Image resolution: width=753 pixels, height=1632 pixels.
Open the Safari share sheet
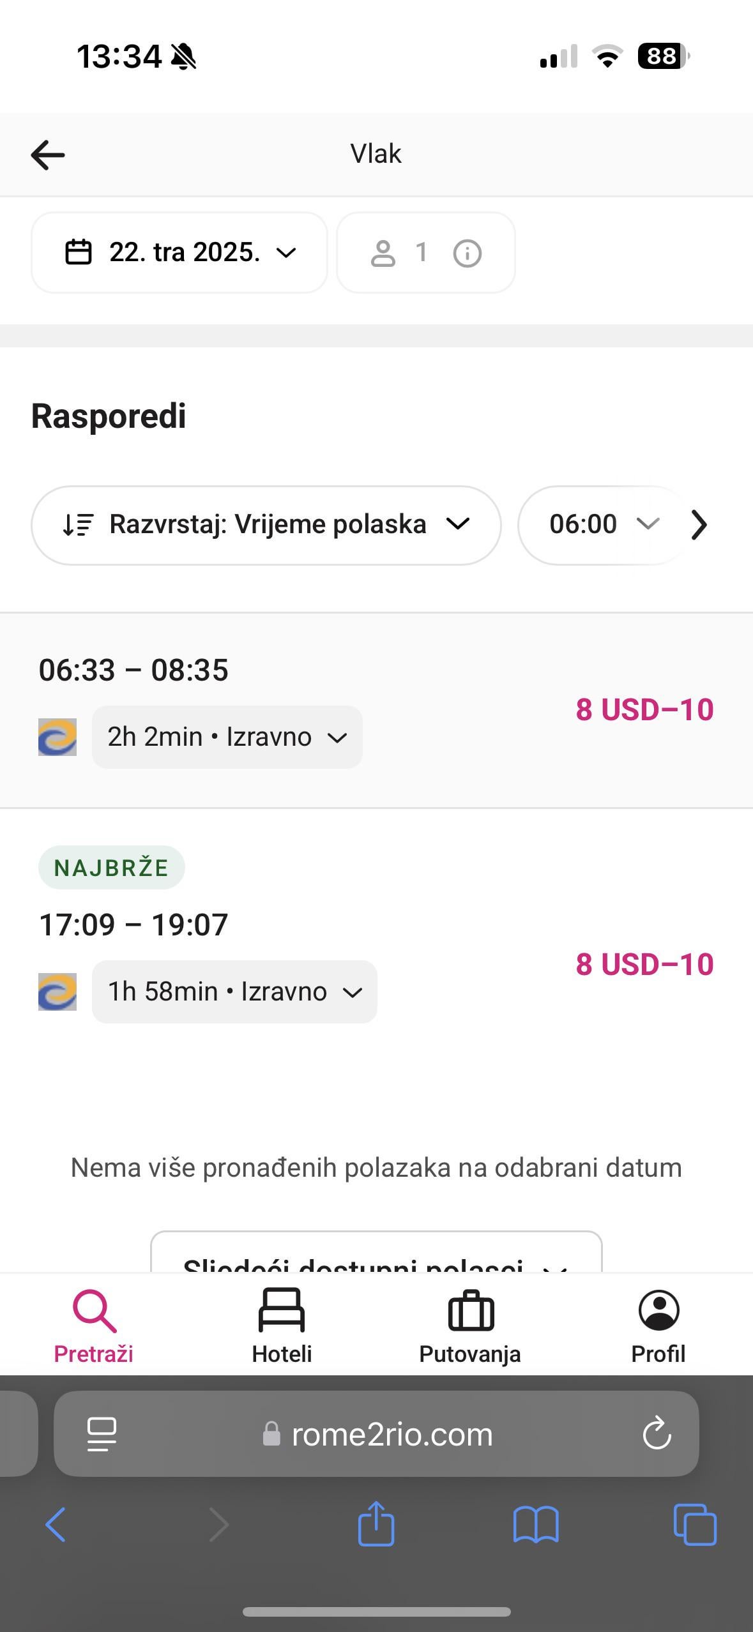(376, 1524)
